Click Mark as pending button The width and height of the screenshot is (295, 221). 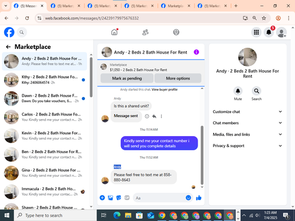point(127,78)
